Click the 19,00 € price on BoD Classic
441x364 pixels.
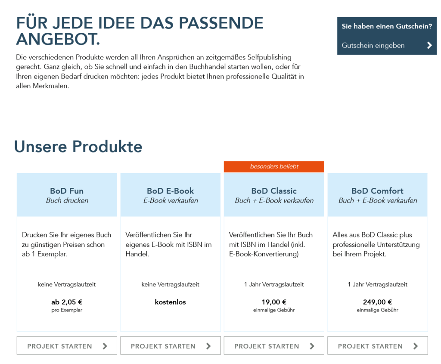tap(274, 302)
